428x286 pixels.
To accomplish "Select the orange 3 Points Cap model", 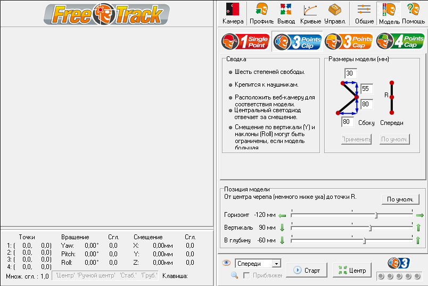I will [349, 41].
